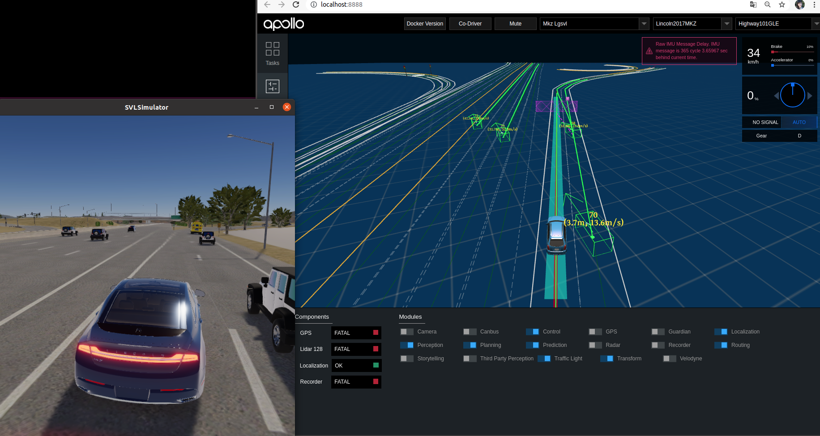
Task: Turn off the Localization module switch
Action: tap(721, 332)
